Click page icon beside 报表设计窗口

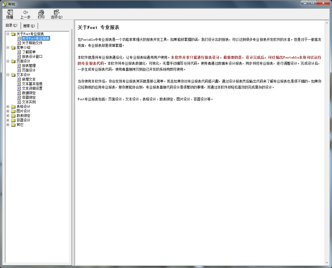point(19,56)
